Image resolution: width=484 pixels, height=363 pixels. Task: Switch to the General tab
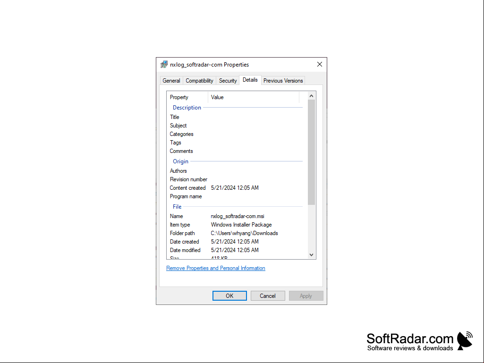pyautogui.click(x=171, y=81)
